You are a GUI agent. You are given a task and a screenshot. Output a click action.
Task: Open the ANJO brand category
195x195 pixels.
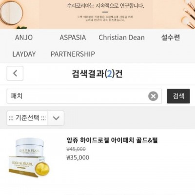24,38
